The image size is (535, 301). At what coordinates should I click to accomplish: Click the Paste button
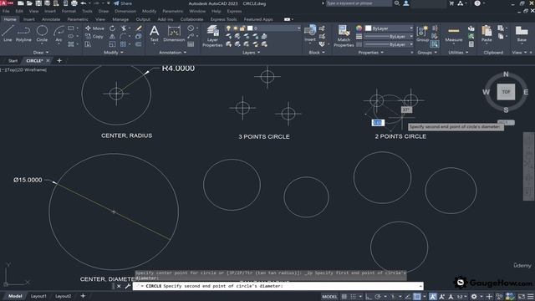[487, 33]
